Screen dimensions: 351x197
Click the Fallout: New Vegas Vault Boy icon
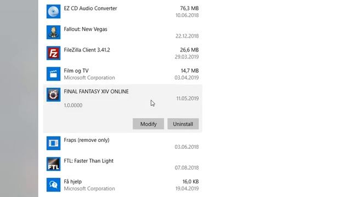[53, 32]
